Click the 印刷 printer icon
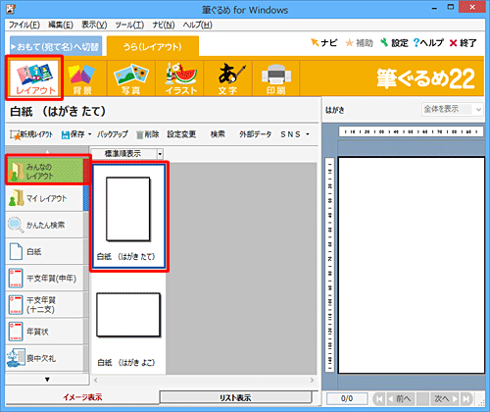Viewport: 490px width, 412px height. click(276, 78)
